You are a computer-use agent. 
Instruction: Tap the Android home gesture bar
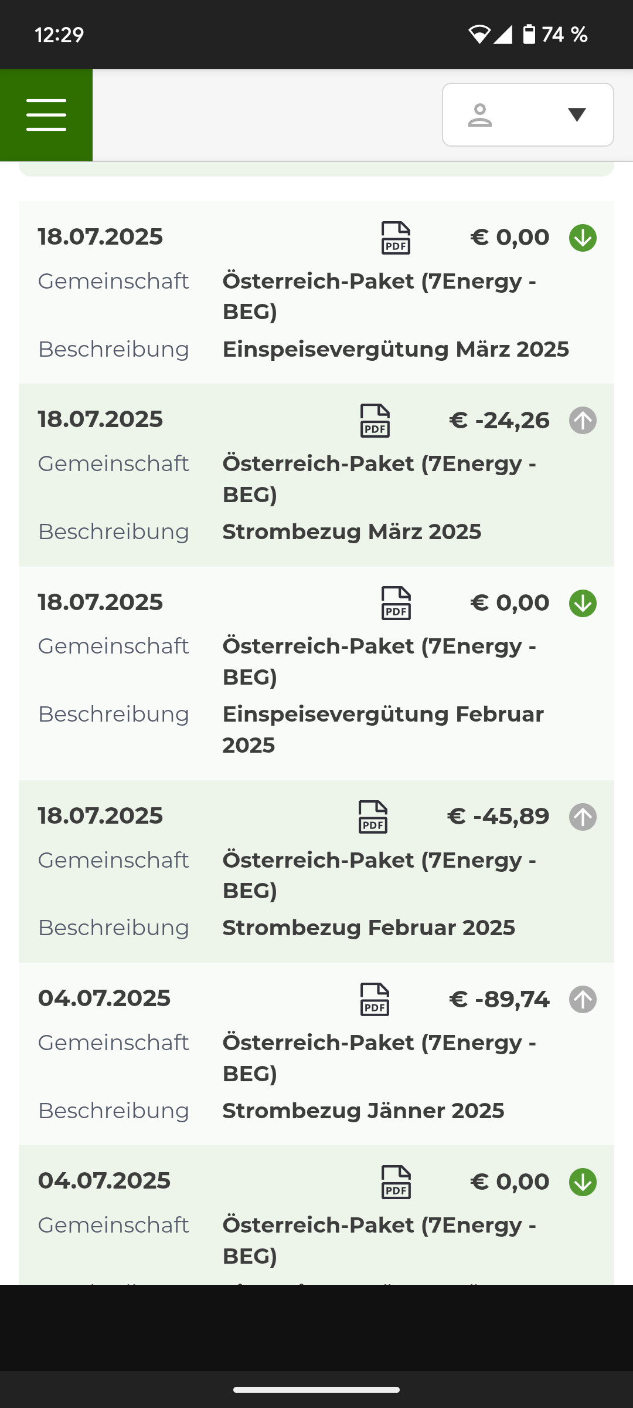tap(316, 1390)
